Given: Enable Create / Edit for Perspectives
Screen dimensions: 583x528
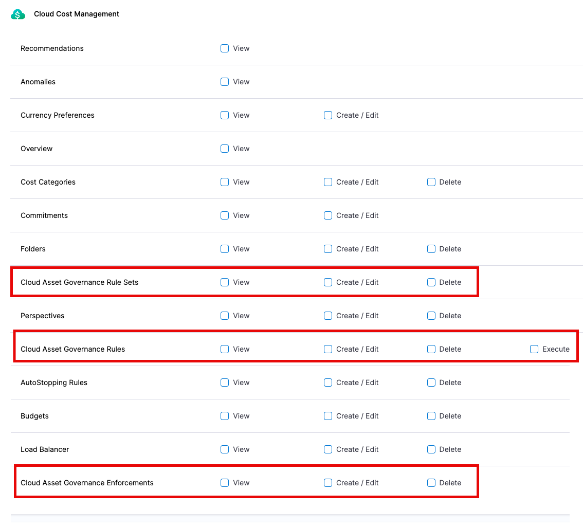Looking at the screenshot, I should click(328, 316).
